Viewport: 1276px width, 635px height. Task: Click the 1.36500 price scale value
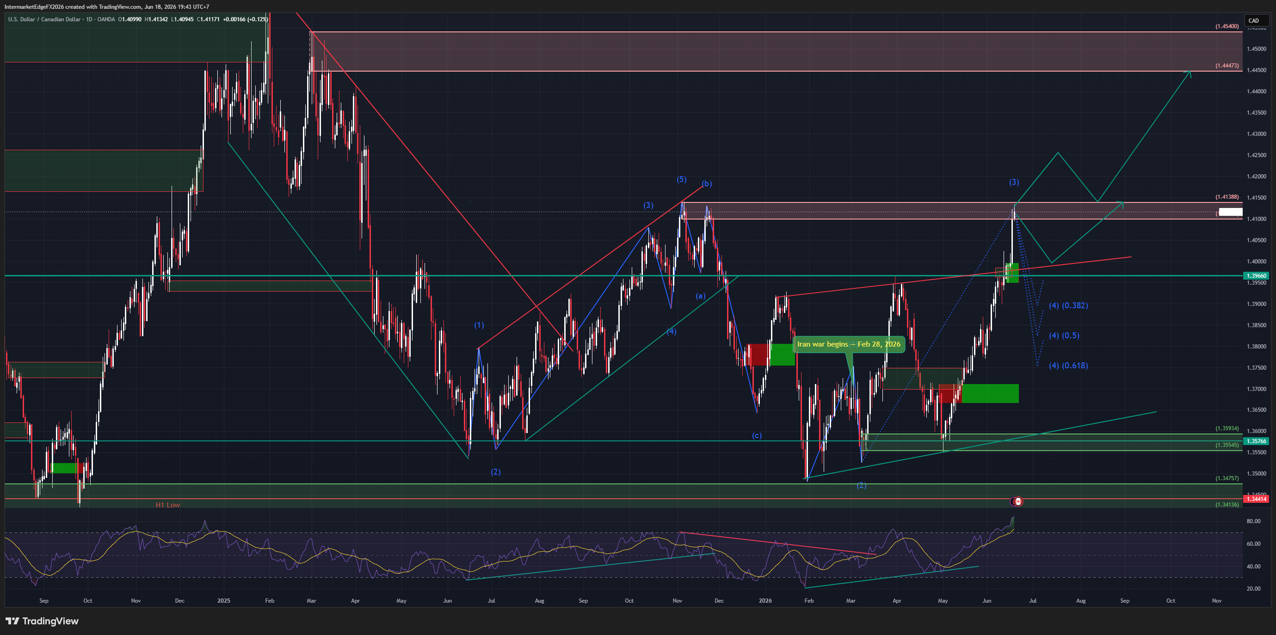[x=1256, y=410]
